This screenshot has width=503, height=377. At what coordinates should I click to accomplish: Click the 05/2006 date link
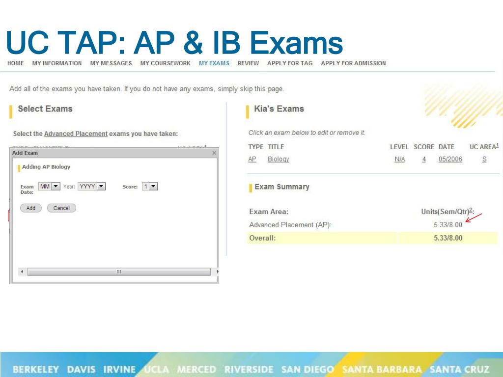click(450, 159)
